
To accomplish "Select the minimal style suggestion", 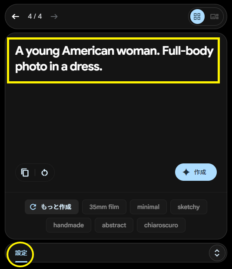I will tap(148, 207).
